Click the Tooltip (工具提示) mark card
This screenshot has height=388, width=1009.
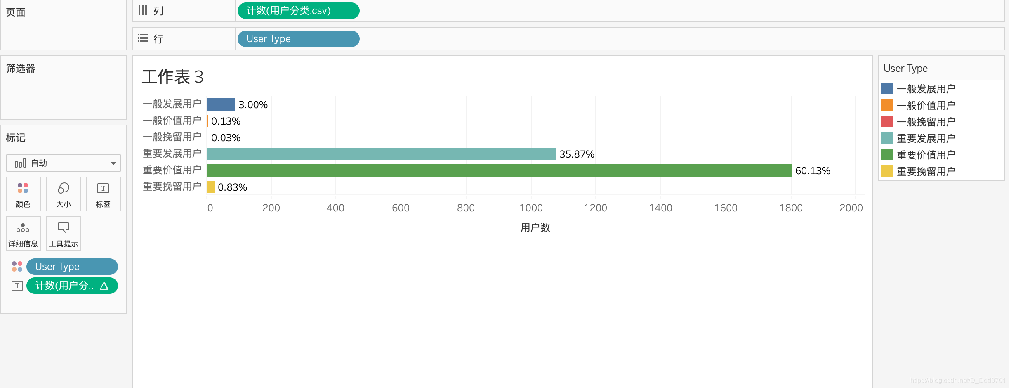63,234
